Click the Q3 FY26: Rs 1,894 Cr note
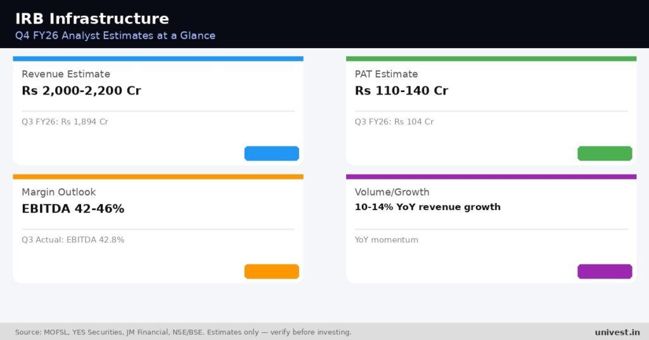This screenshot has height=340, width=649. click(65, 122)
